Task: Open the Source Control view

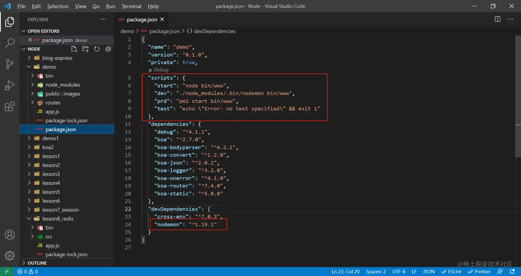Action: (x=10, y=64)
